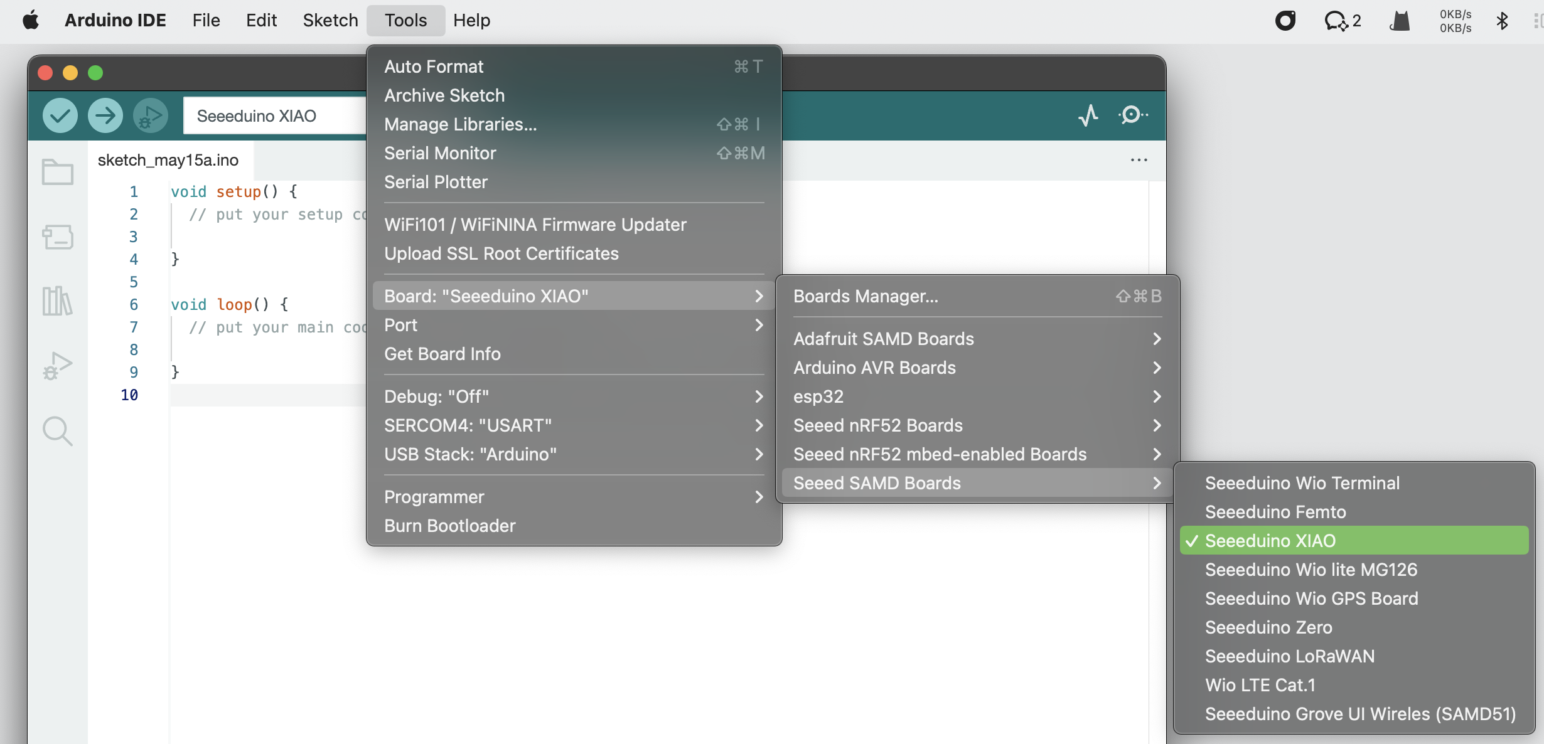Click the chat bubble status icon showing 2
This screenshot has width=1544, height=744.
coord(1343,21)
